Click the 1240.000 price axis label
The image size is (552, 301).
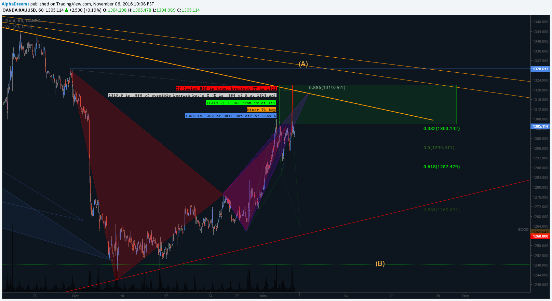point(540,285)
